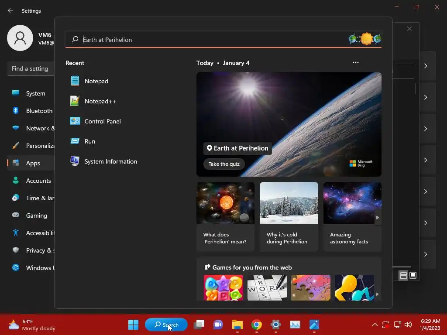Show next astronomy cards with arrow

tap(378, 217)
